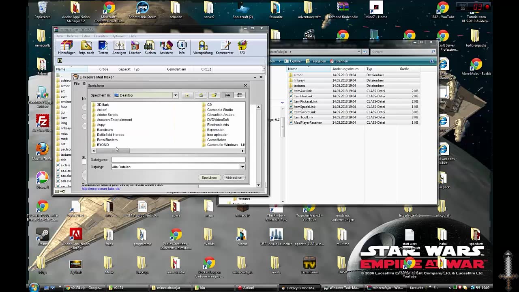Open the Hilfe menu in WinRAR

pos(133,36)
